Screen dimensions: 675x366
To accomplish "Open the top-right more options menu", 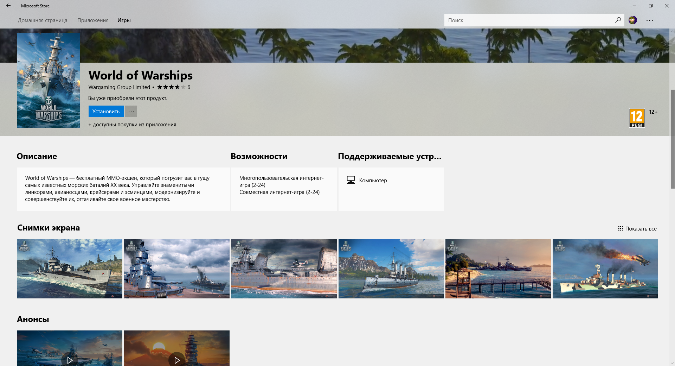I will [x=650, y=20].
